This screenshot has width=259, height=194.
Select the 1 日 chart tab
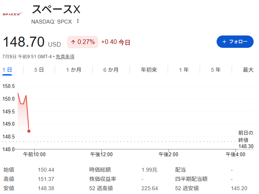[7, 70]
